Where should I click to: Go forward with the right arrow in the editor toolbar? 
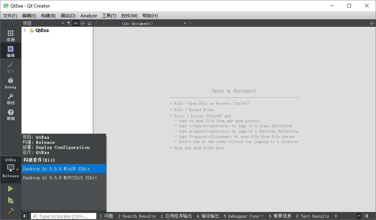(103, 23)
